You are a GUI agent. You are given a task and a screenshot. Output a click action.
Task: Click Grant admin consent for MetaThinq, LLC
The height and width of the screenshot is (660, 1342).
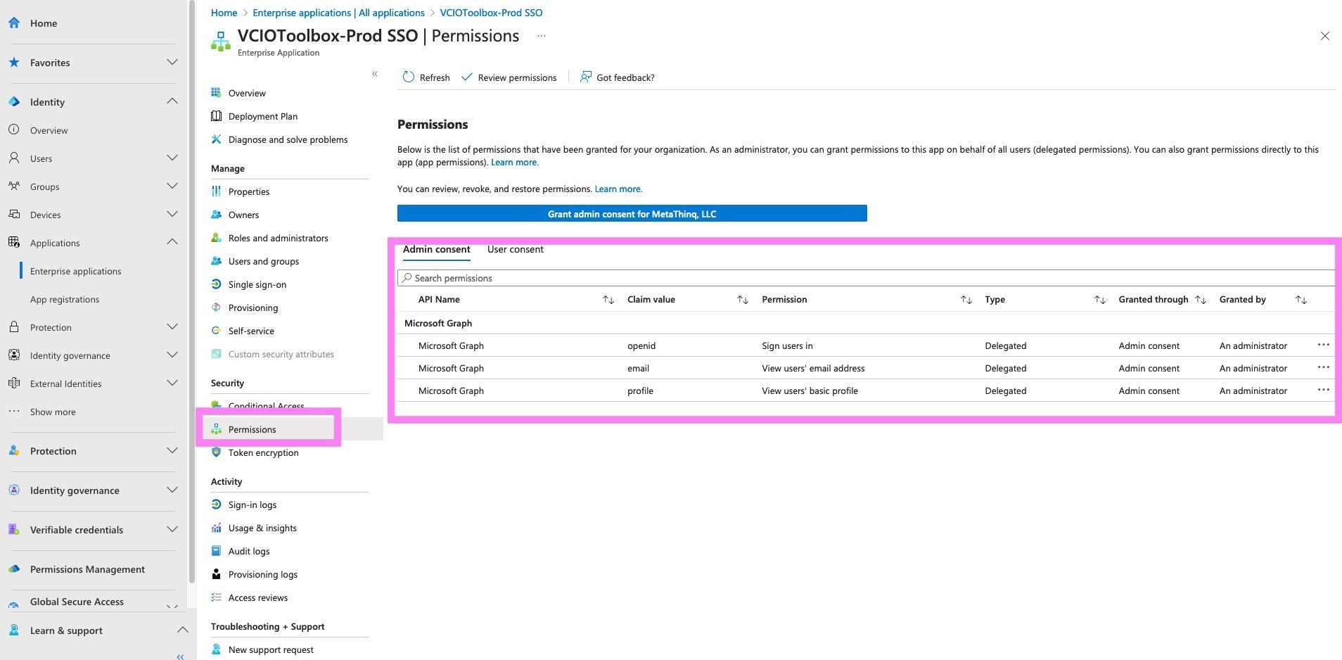632,213
